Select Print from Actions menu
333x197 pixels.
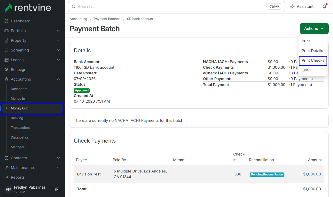[x=313, y=41]
